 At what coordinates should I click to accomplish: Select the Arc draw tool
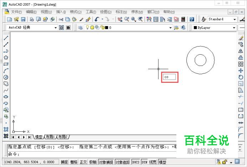[x=6, y=71]
